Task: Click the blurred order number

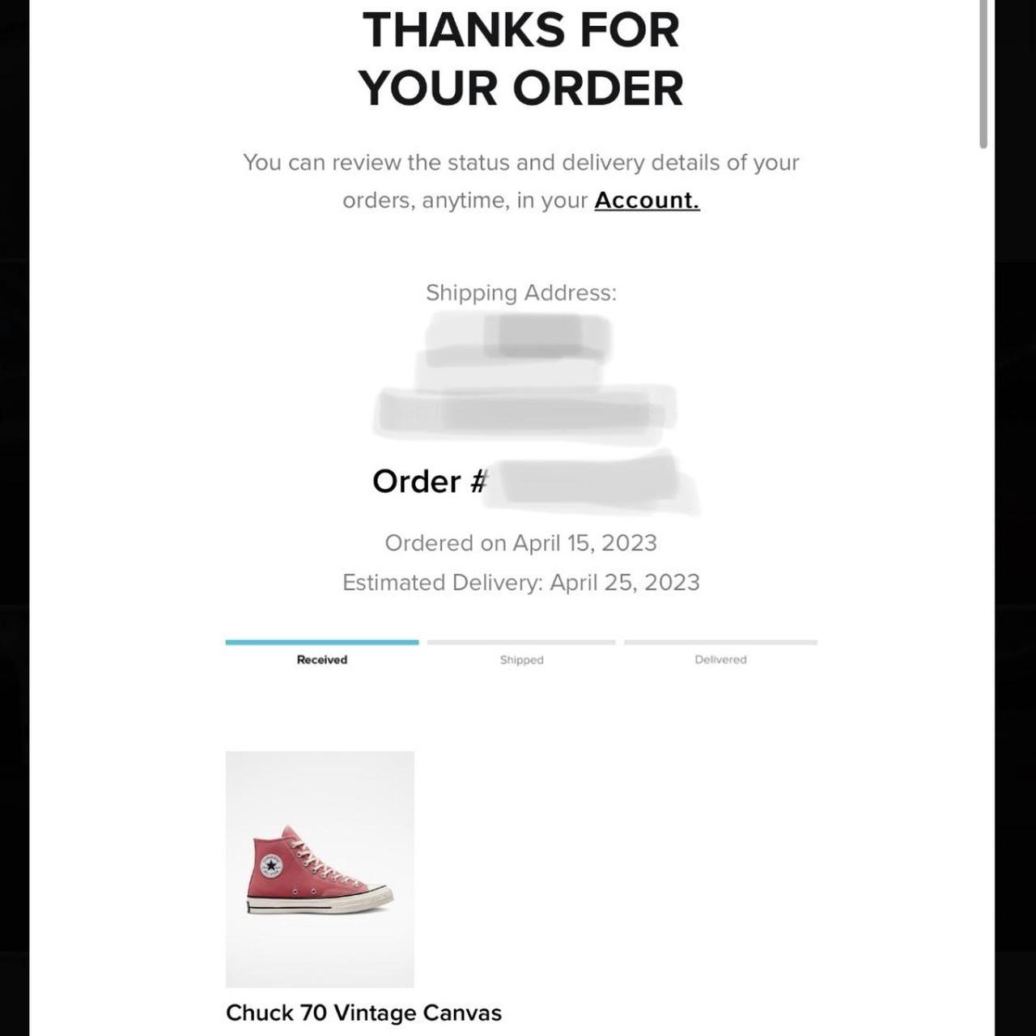Action: [x=591, y=483]
